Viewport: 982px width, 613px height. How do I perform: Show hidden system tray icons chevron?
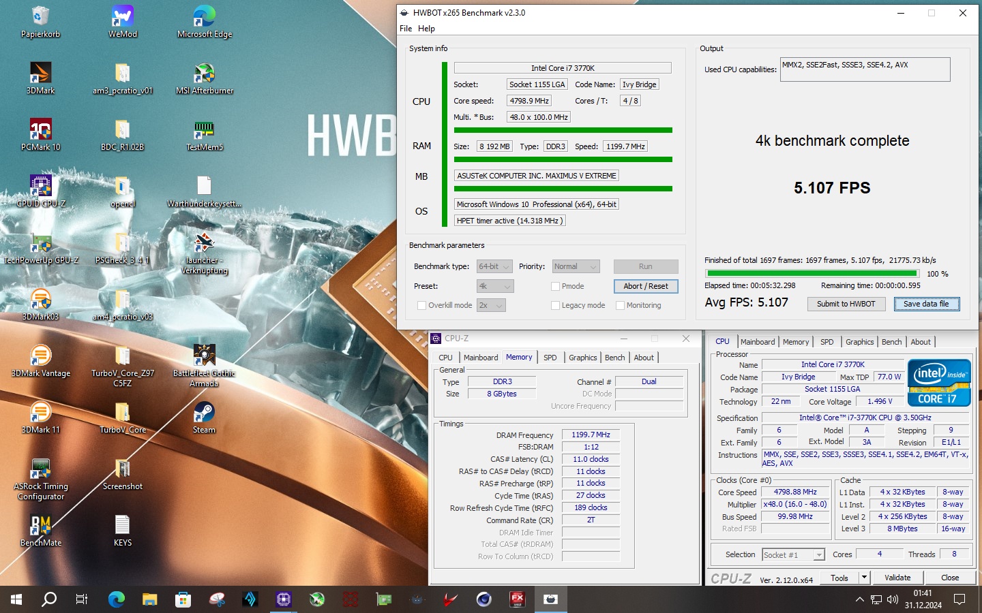(859, 599)
